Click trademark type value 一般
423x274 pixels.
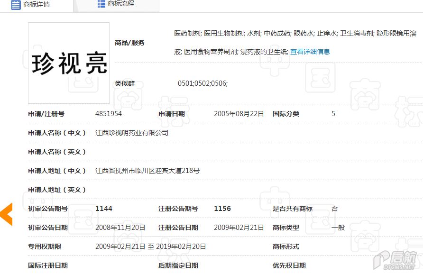point(338,228)
